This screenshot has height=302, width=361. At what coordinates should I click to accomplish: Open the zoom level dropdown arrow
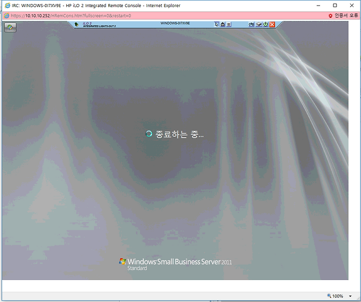[x=350, y=296]
